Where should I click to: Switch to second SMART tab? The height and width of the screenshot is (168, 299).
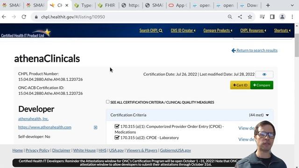pos(36,5)
